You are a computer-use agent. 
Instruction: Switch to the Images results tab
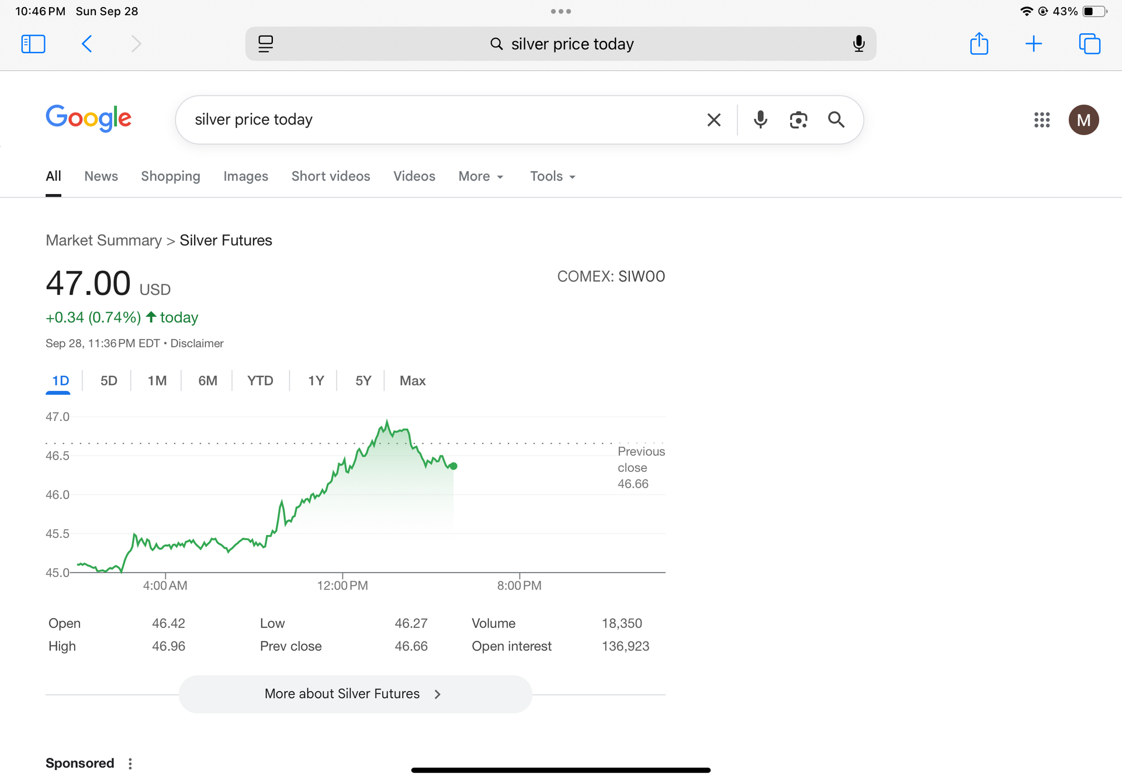(245, 177)
